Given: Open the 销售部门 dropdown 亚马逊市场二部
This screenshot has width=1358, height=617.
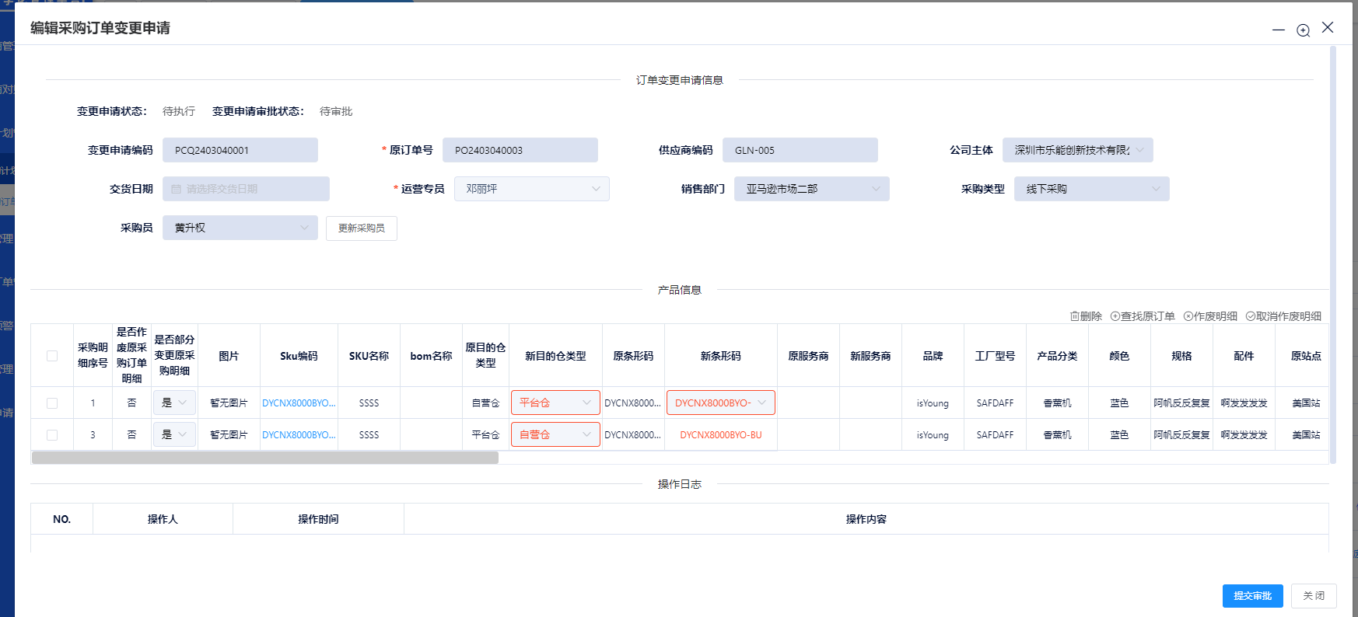Looking at the screenshot, I should click(811, 189).
